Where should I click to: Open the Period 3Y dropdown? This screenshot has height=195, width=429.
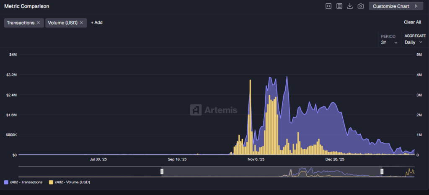pos(389,42)
